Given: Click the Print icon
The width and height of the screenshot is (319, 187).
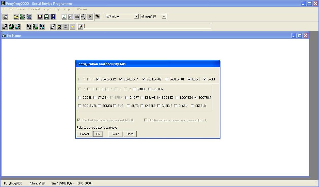Looking at the screenshot, I should tap(77, 17).
